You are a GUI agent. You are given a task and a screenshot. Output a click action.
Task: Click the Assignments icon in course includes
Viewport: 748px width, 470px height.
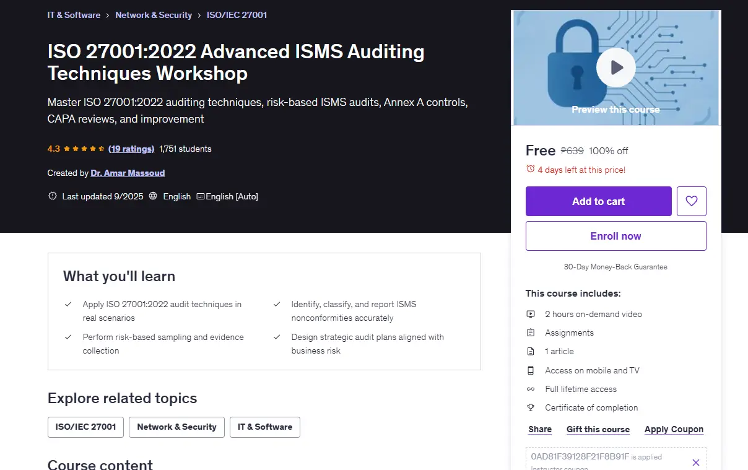tap(531, 333)
